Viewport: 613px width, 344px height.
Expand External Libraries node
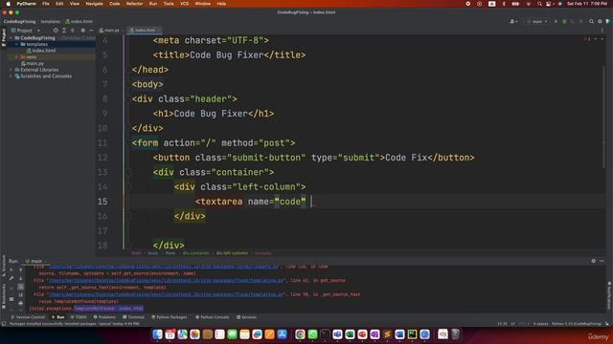(x=11, y=70)
